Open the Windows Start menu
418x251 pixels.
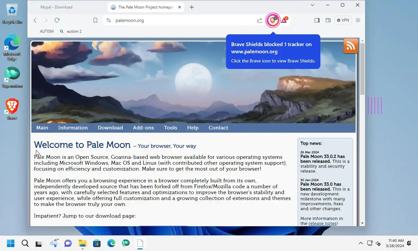[x=11, y=243]
